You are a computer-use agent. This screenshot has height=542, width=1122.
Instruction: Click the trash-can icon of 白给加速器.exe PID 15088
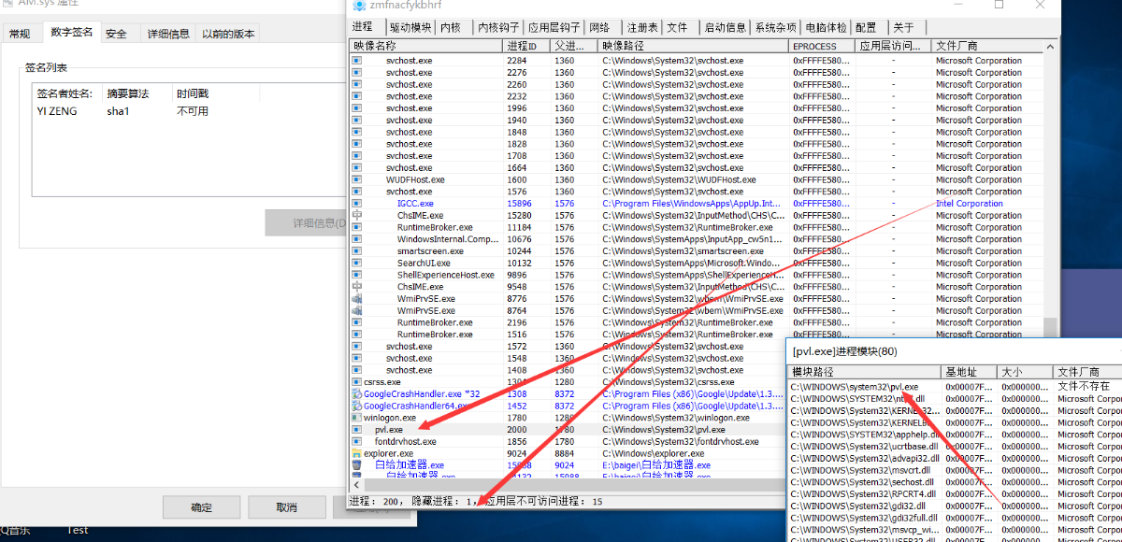point(356,464)
